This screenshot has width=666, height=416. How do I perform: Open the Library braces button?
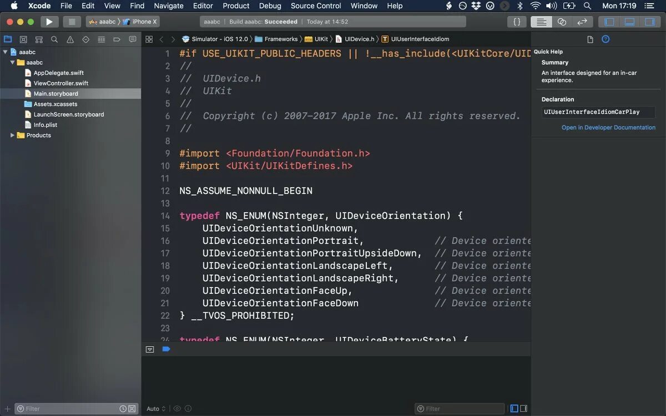(x=517, y=22)
